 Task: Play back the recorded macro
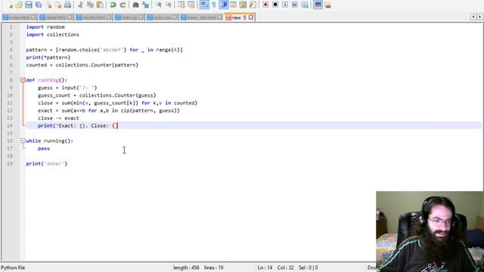(x=285, y=5)
